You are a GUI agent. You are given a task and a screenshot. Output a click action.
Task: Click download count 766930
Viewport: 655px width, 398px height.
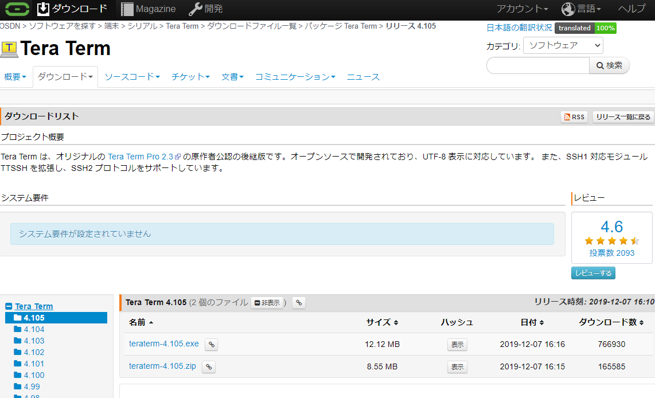pyautogui.click(x=611, y=345)
